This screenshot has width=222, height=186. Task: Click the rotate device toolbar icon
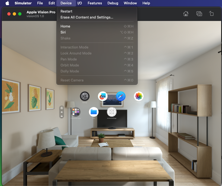[211, 14]
